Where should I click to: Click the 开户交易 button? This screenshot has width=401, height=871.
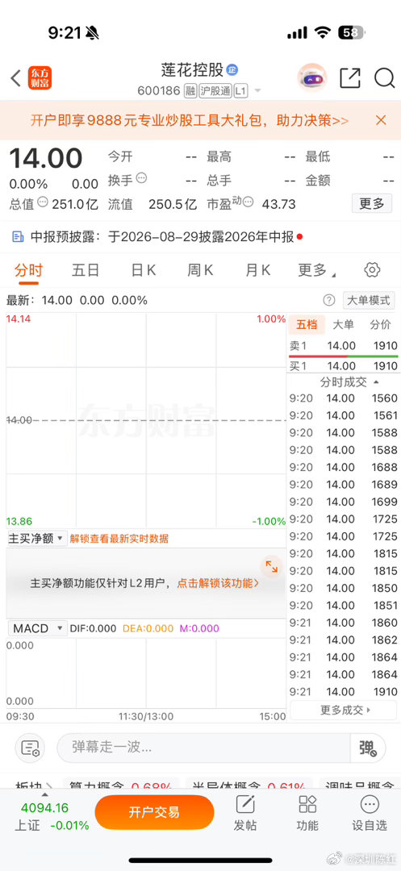click(x=154, y=812)
